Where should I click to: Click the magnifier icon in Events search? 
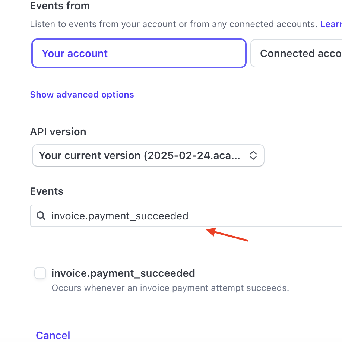click(41, 216)
